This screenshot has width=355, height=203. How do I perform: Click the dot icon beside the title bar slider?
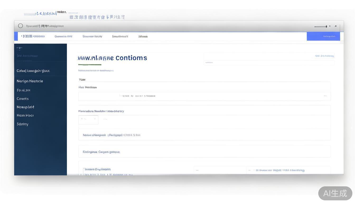coord(330,26)
